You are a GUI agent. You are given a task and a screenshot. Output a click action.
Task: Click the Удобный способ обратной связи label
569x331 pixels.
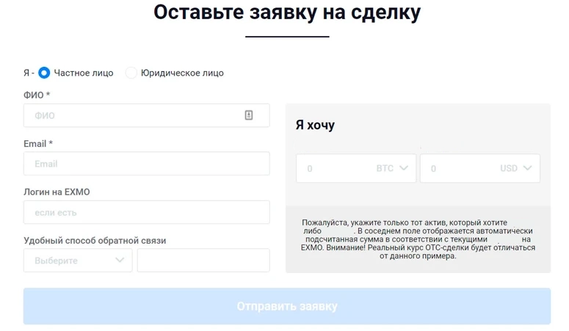(x=95, y=241)
